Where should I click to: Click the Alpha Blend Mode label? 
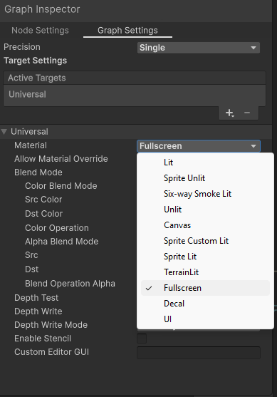pyautogui.click(x=61, y=242)
